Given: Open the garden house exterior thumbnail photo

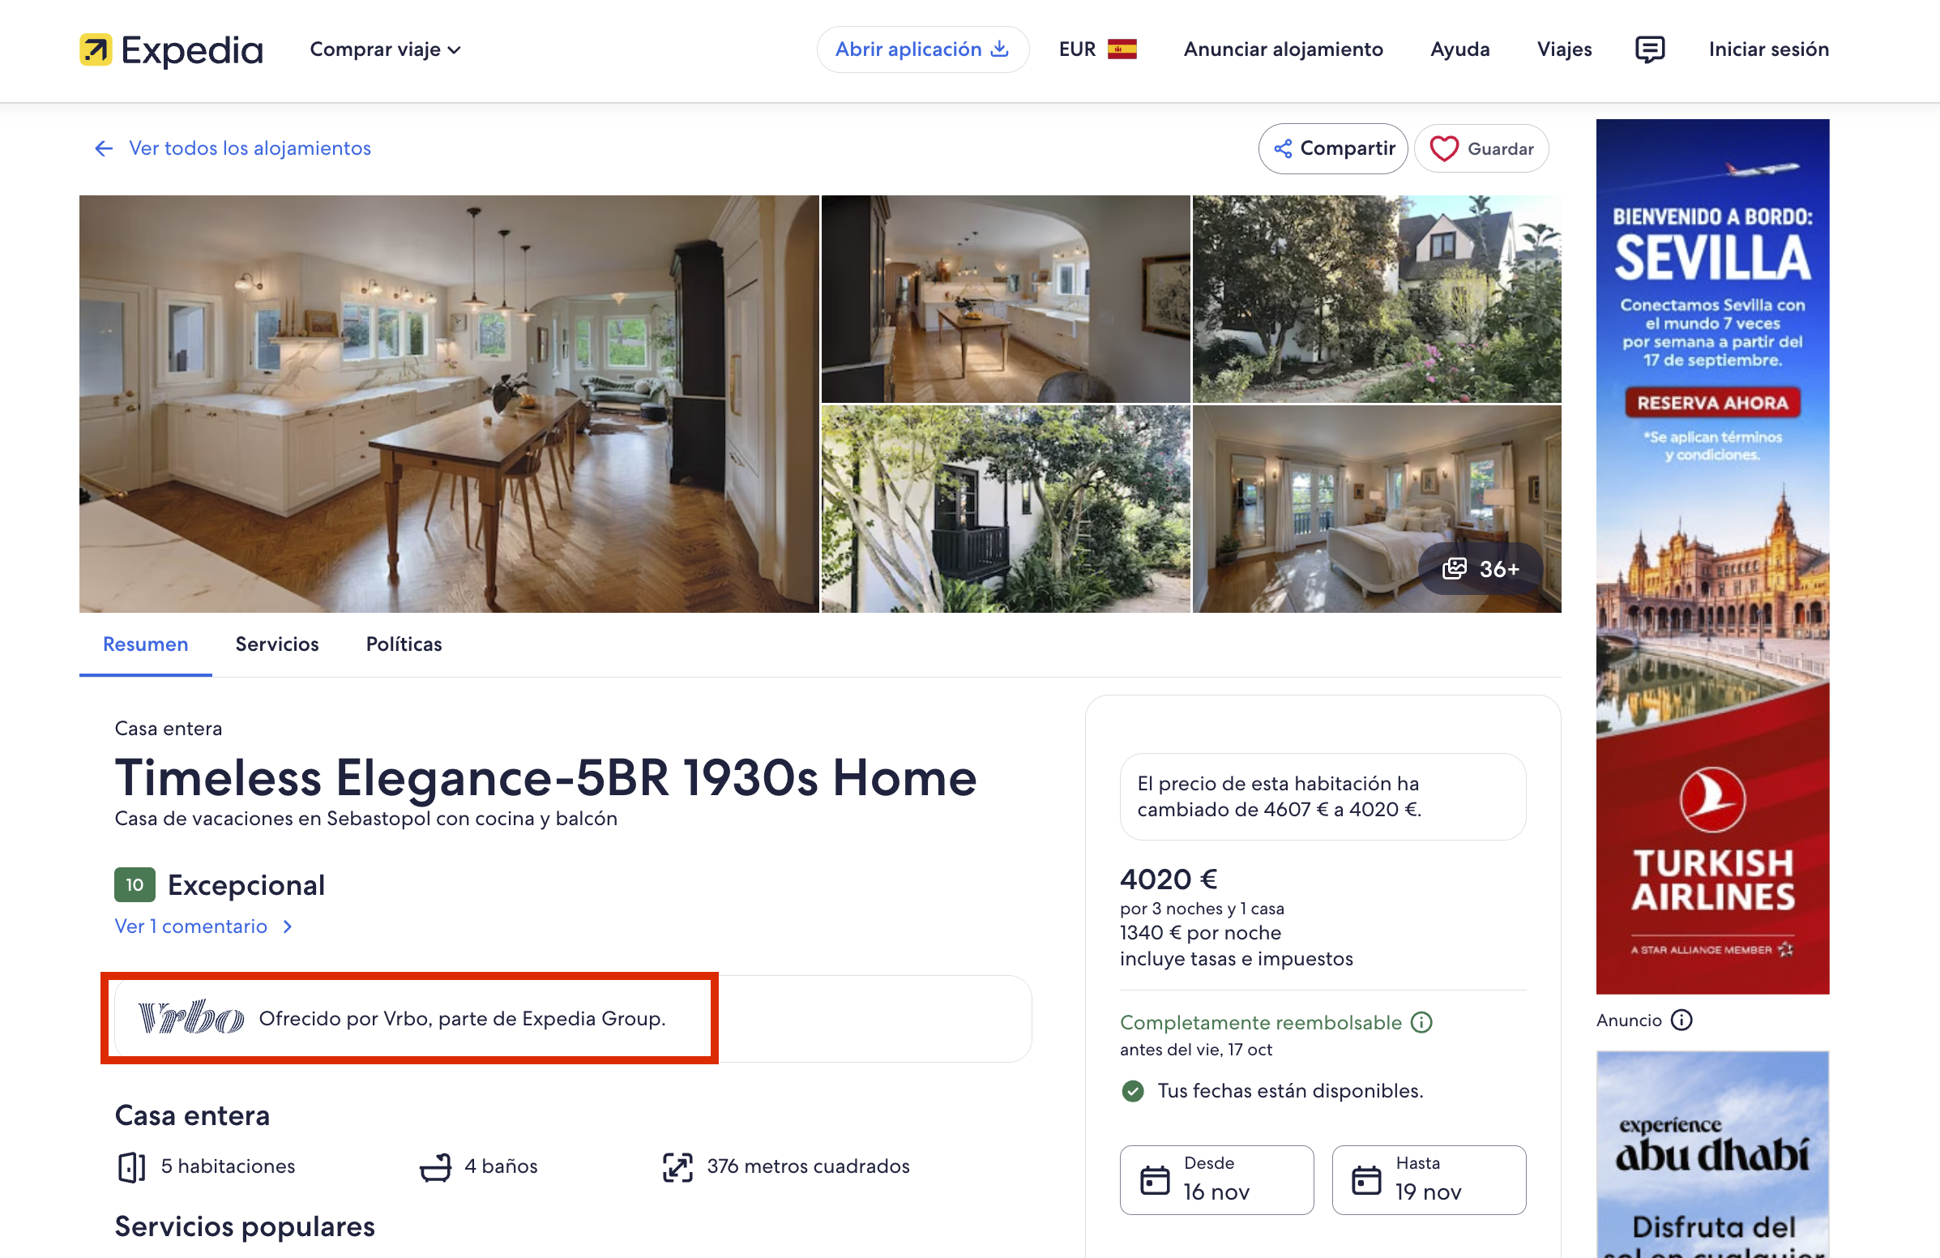Looking at the screenshot, I should 1376,299.
